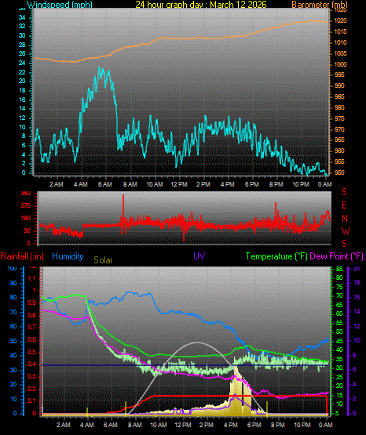Click "2 PM" under the bottom humidity graph
Screen dimensions: 366x435
[207, 425]
